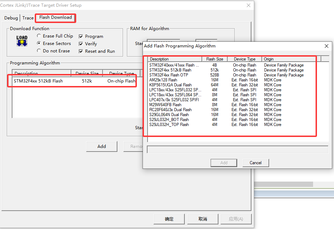Sort by Device Type column in Add Flash dialog
Viewport: 334px width, 229px height.
(x=245, y=59)
